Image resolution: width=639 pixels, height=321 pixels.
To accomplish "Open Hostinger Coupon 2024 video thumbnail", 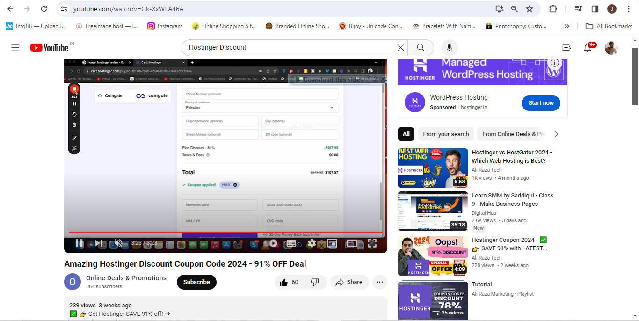I will click(433, 256).
